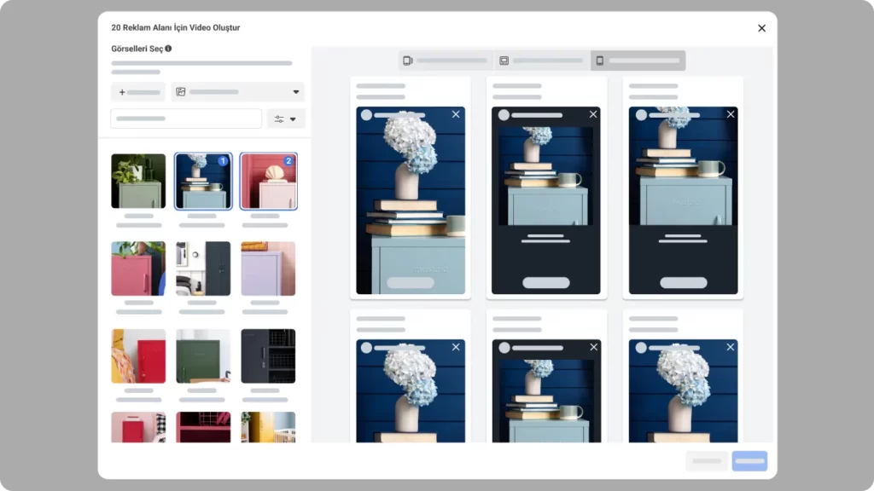
Task: Click the blue confirm button at bottom
Action: (x=749, y=461)
